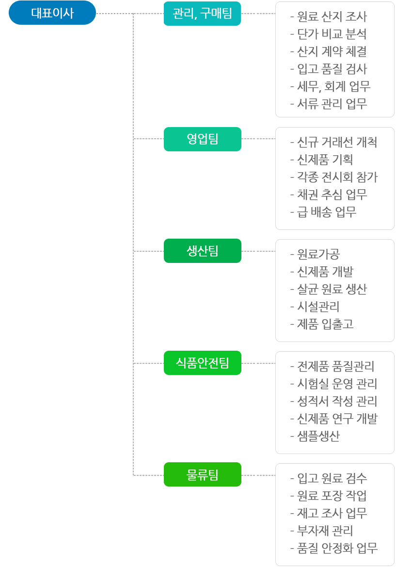This screenshot has width=412, height=569.
Task: Select the 생산팀 team box
Action: click(202, 251)
